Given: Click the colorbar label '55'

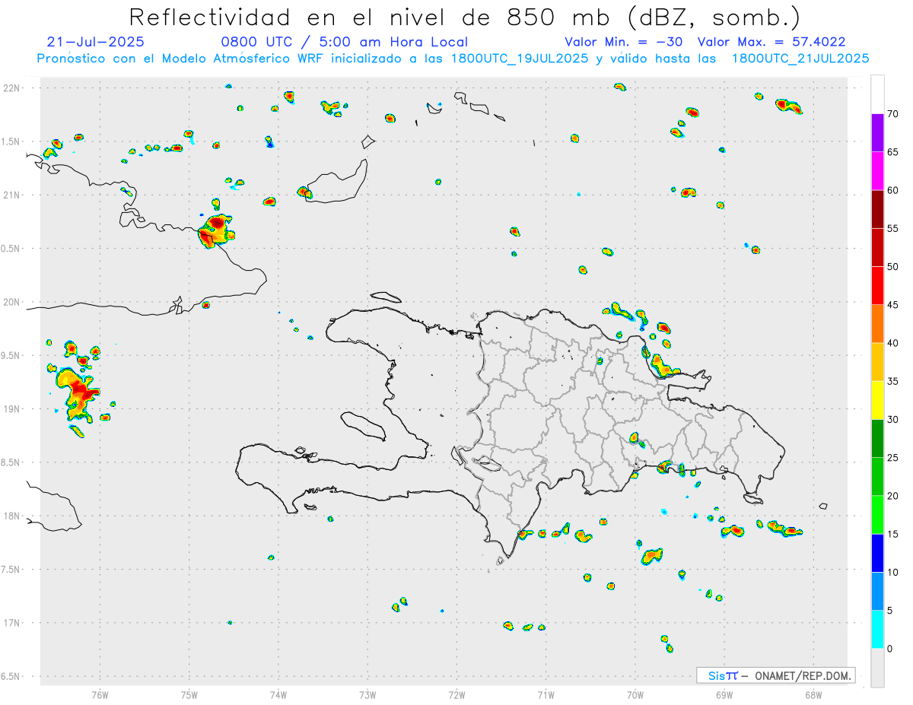Looking at the screenshot, I should 892,228.
